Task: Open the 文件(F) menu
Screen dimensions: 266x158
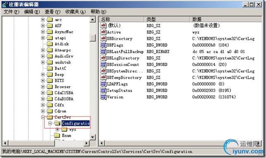Action: pos(12,12)
